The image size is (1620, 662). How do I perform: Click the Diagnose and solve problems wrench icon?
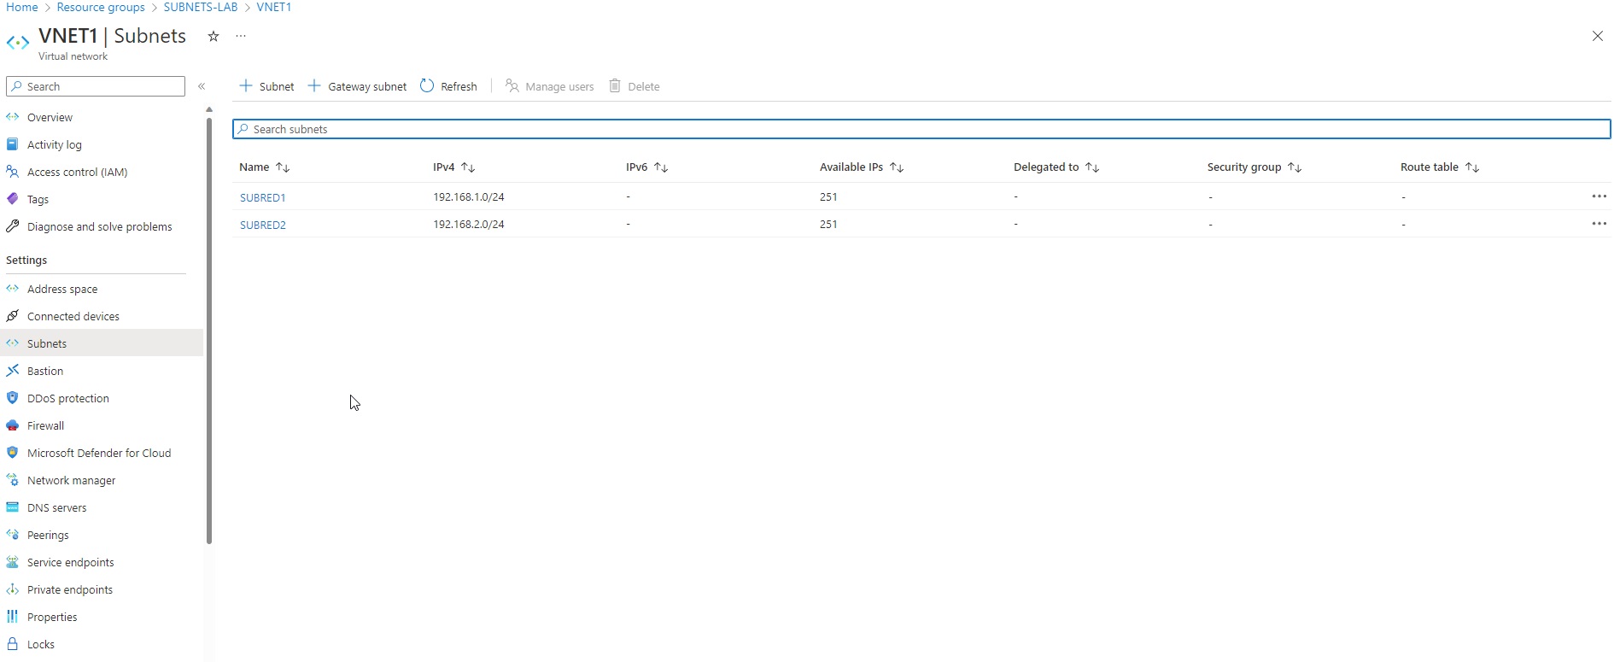click(13, 226)
